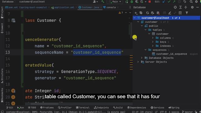Open the user account dropdown icon
201x113 pixels.
click(x=95, y=2)
